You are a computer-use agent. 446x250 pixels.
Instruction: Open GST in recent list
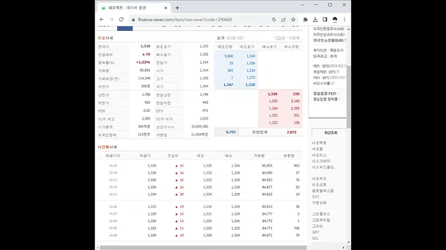coord(315,197)
